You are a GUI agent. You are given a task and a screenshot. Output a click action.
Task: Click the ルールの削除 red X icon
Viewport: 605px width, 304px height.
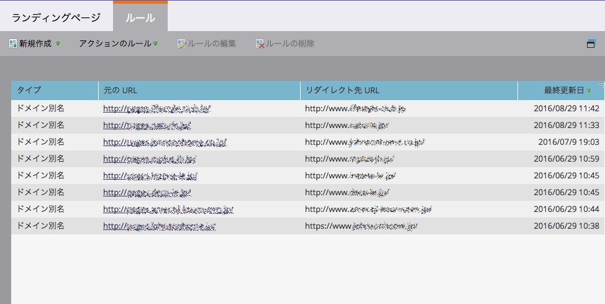[x=260, y=44]
